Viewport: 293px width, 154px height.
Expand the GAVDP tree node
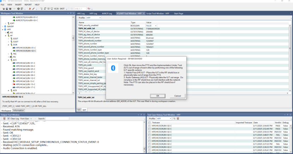2,26
